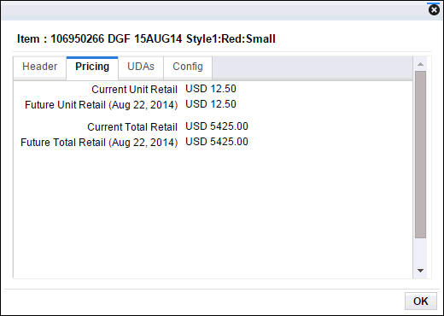This screenshot has height=316, width=444.
Task: Click the Current Total Retail value USD 5425.00
Action: (217, 126)
